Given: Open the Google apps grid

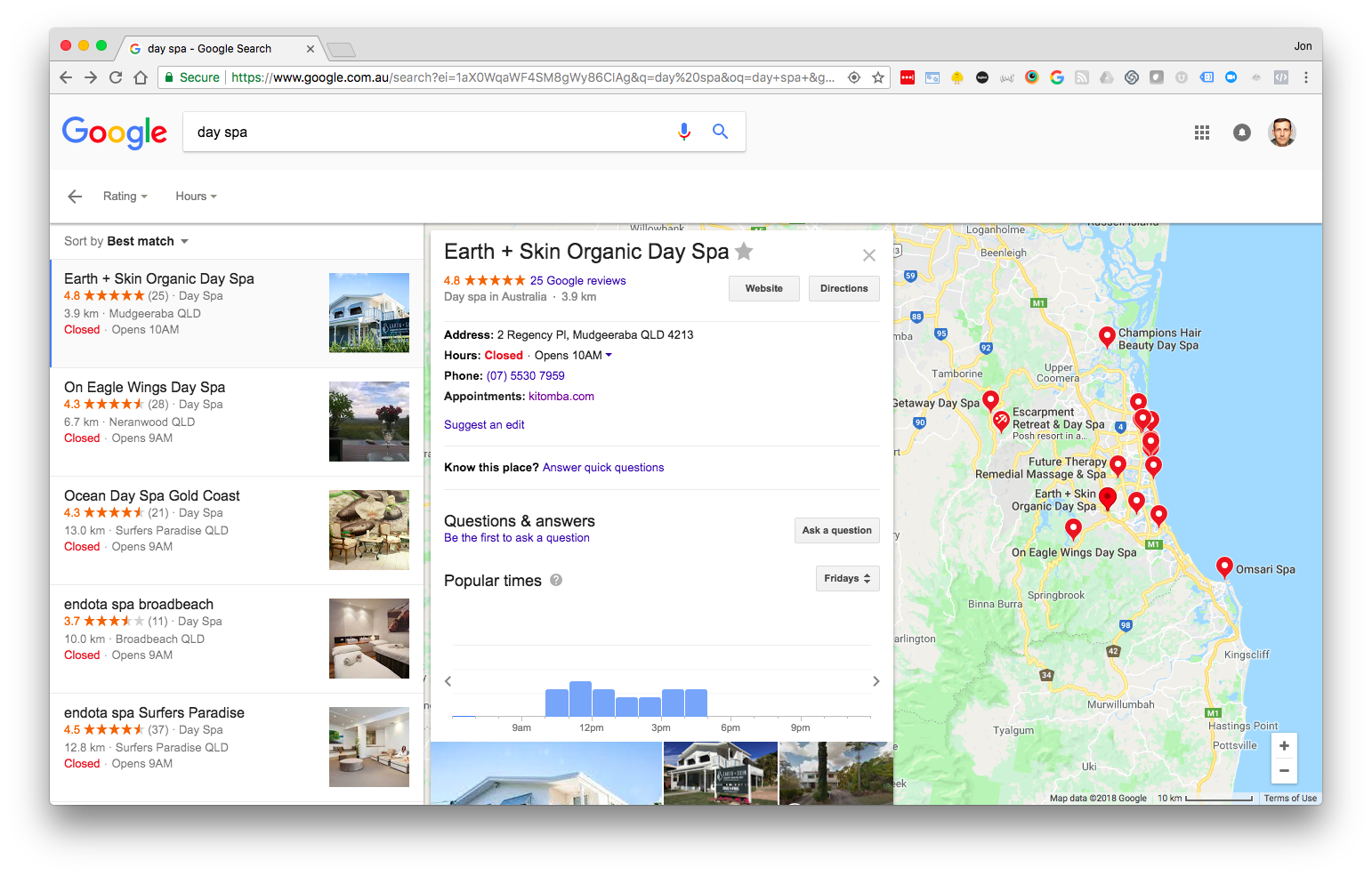Looking at the screenshot, I should [x=1202, y=133].
